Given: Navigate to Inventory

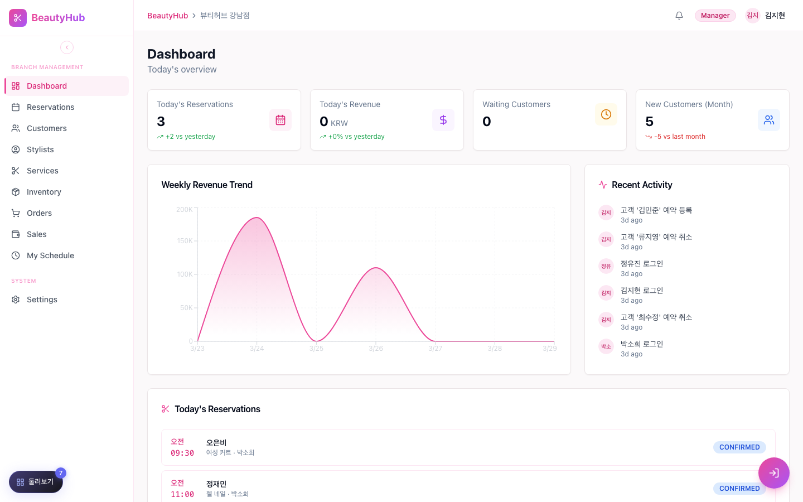Looking at the screenshot, I should pos(67,192).
